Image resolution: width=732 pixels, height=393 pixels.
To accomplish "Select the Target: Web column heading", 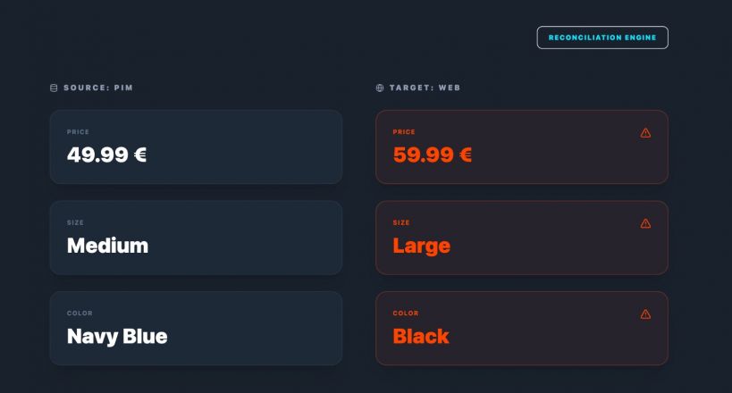I will pos(425,88).
